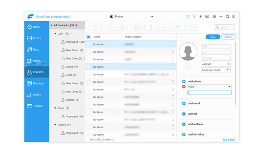Image resolution: width=265 pixels, height=153 pixels.
Task: Open the feedback chat icon
Action: coord(207,16)
